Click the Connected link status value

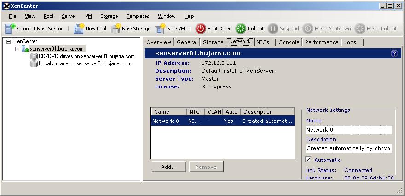click(x=358, y=170)
